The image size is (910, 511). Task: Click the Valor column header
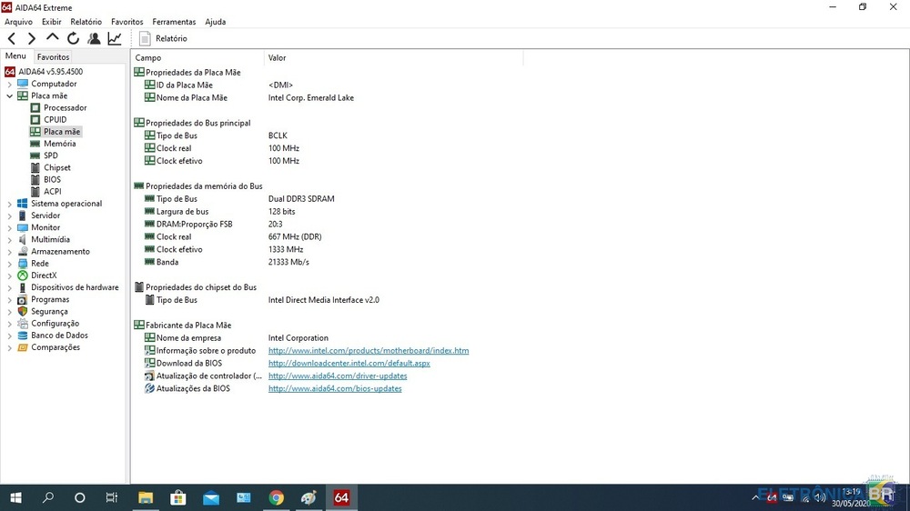pyautogui.click(x=278, y=58)
